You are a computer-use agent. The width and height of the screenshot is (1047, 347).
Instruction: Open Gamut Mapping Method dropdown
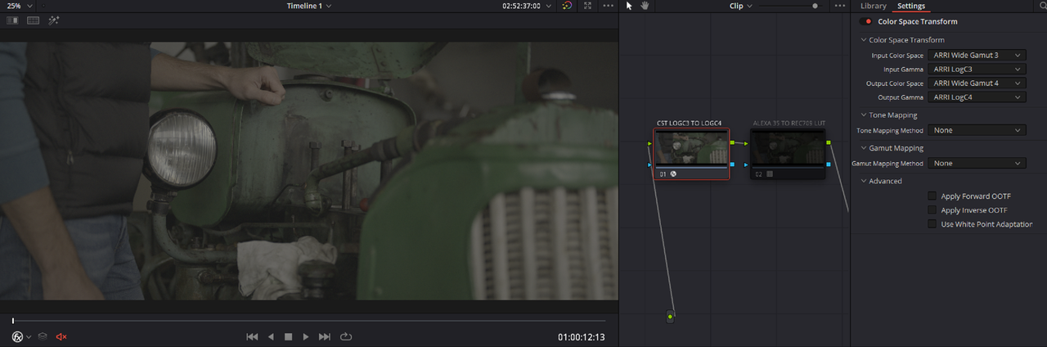point(977,163)
